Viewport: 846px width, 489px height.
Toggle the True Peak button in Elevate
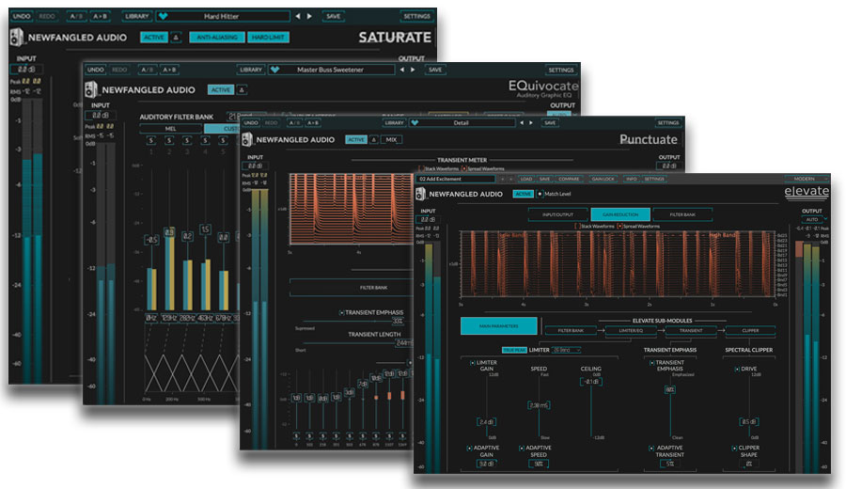tap(514, 350)
